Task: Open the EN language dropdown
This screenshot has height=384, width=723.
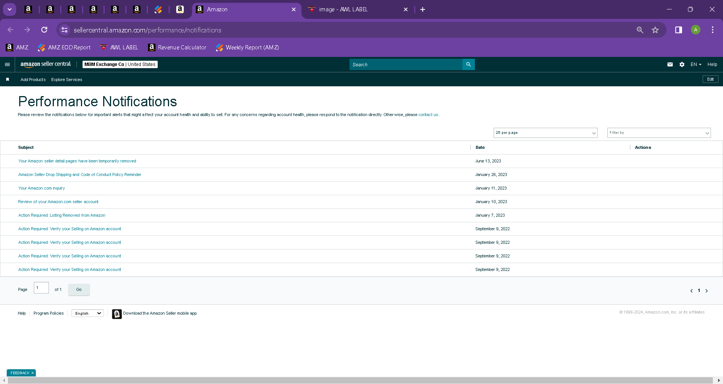Action: pyautogui.click(x=696, y=64)
